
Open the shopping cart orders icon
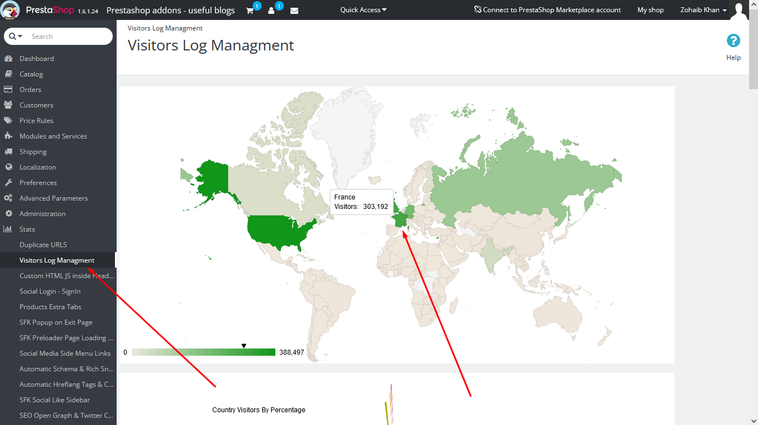[250, 11]
